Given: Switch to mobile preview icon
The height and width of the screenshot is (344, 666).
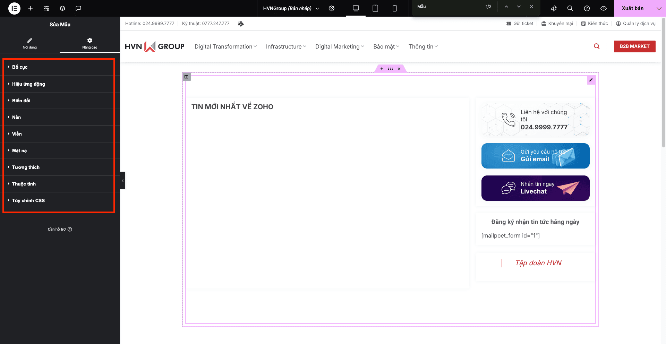Looking at the screenshot, I should click(x=394, y=8).
